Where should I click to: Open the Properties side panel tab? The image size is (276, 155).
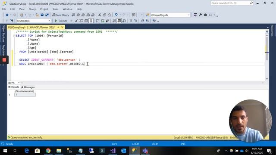tap(272, 31)
